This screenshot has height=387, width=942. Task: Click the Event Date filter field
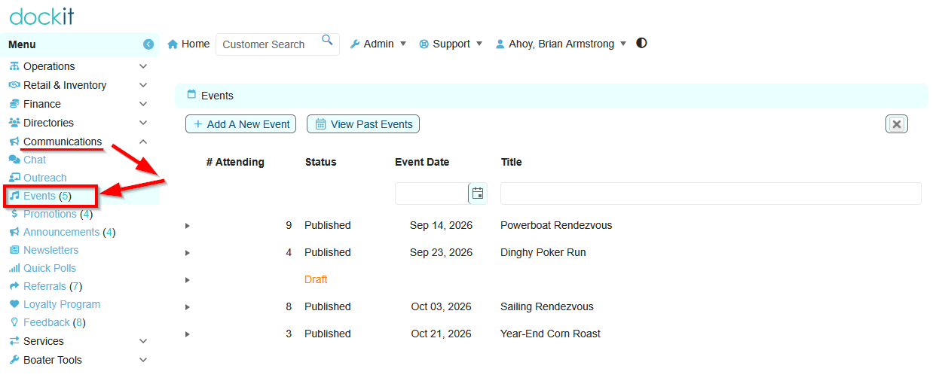(x=432, y=193)
